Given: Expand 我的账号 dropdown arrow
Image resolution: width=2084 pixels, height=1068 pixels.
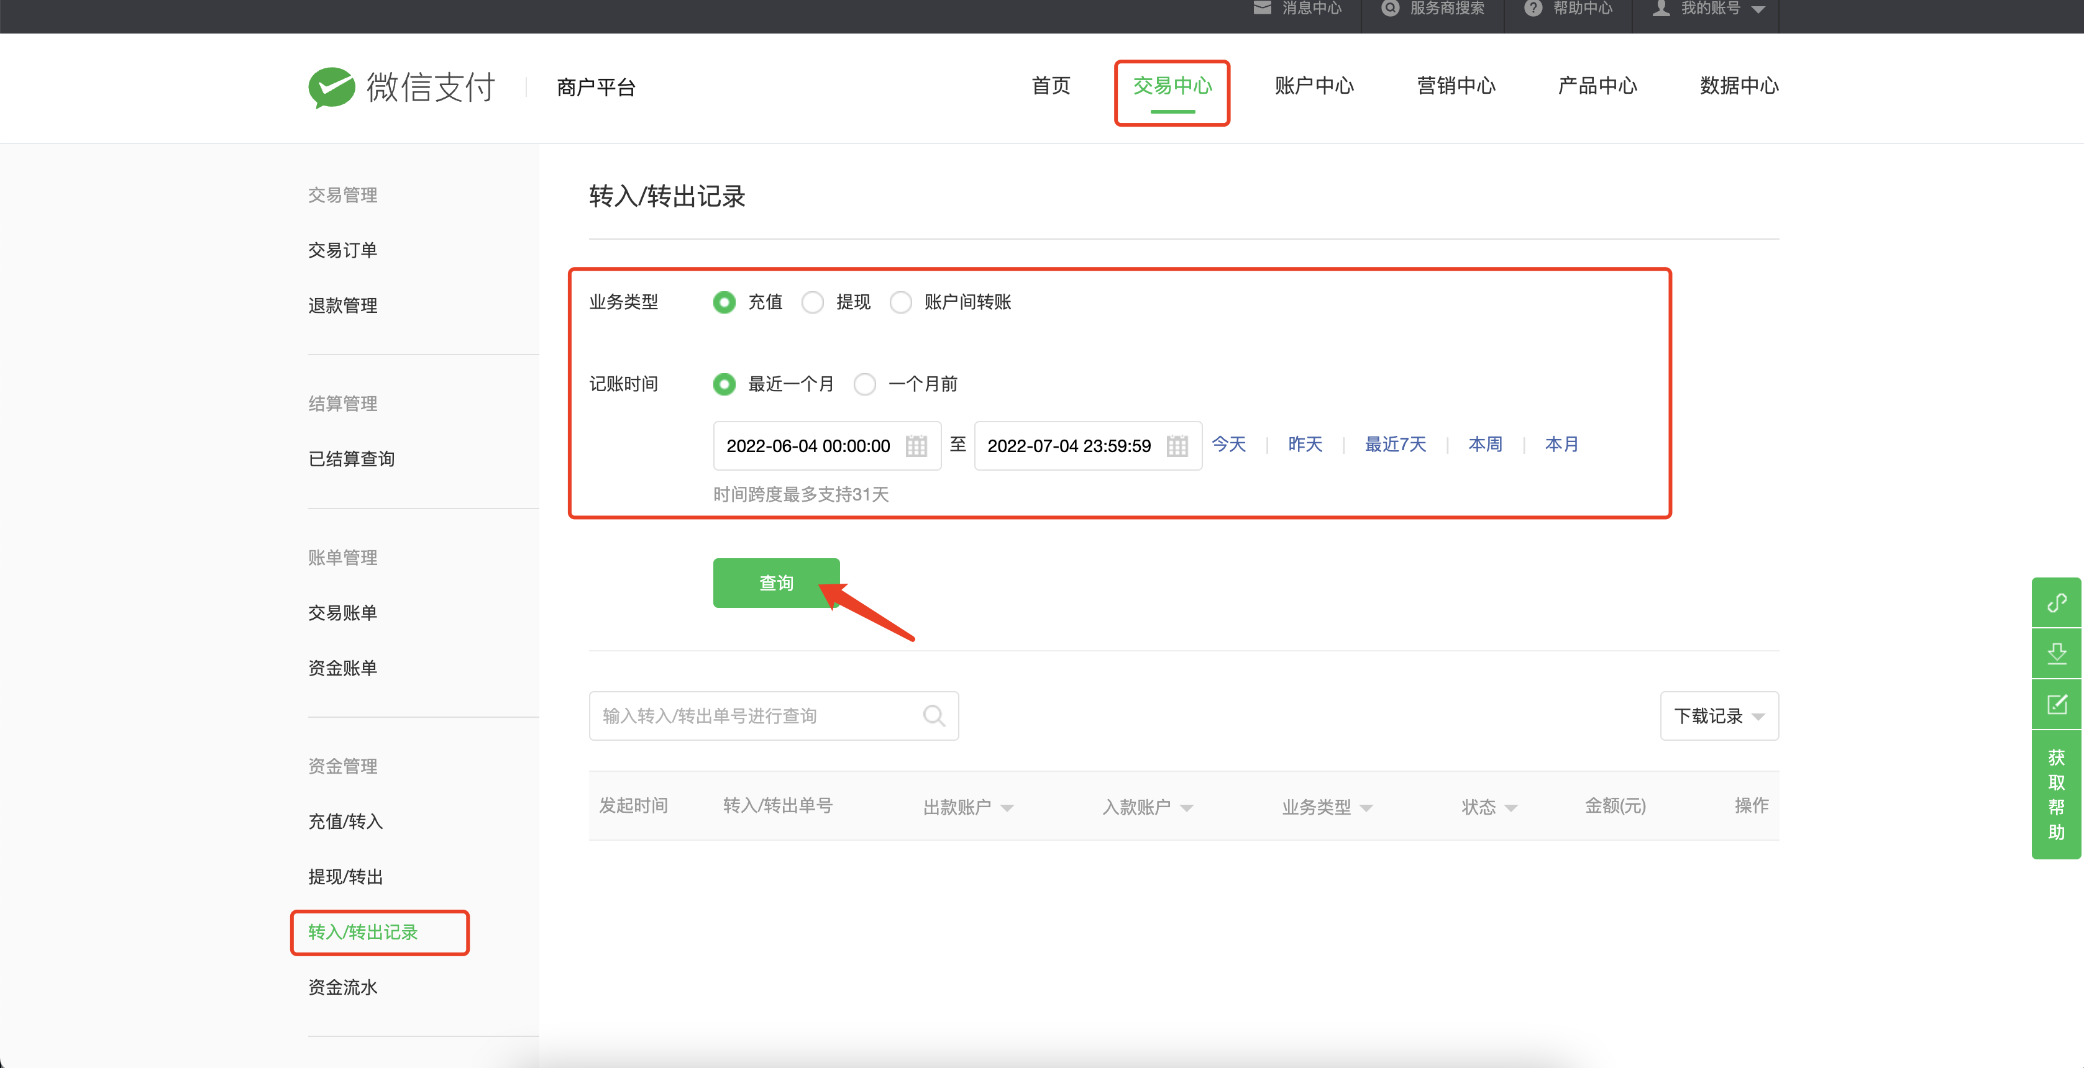Looking at the screenshot, I should [1758, 10].
